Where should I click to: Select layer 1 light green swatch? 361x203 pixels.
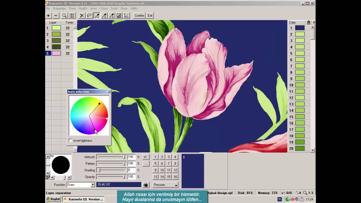click(x=56, y=28)
